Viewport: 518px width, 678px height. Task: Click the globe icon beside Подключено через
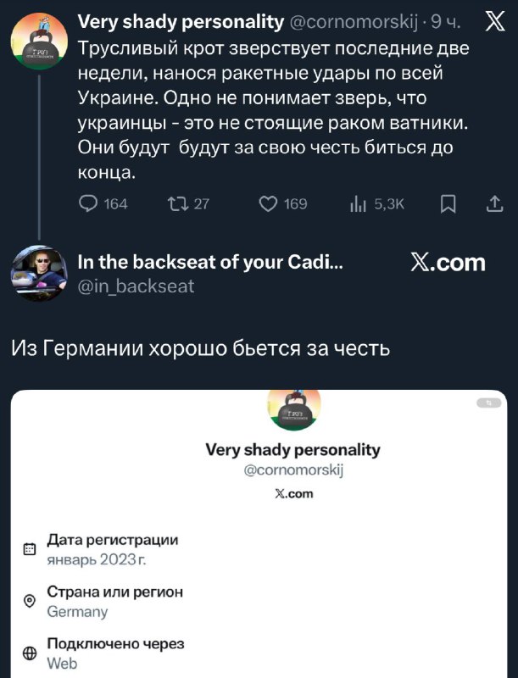pyautogui.click(x=30, y=653)
